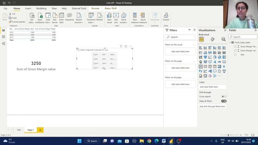Click the Publish button
Image resolution: width=258 pixels, height=145 pixels.
[x=166, y=17]
